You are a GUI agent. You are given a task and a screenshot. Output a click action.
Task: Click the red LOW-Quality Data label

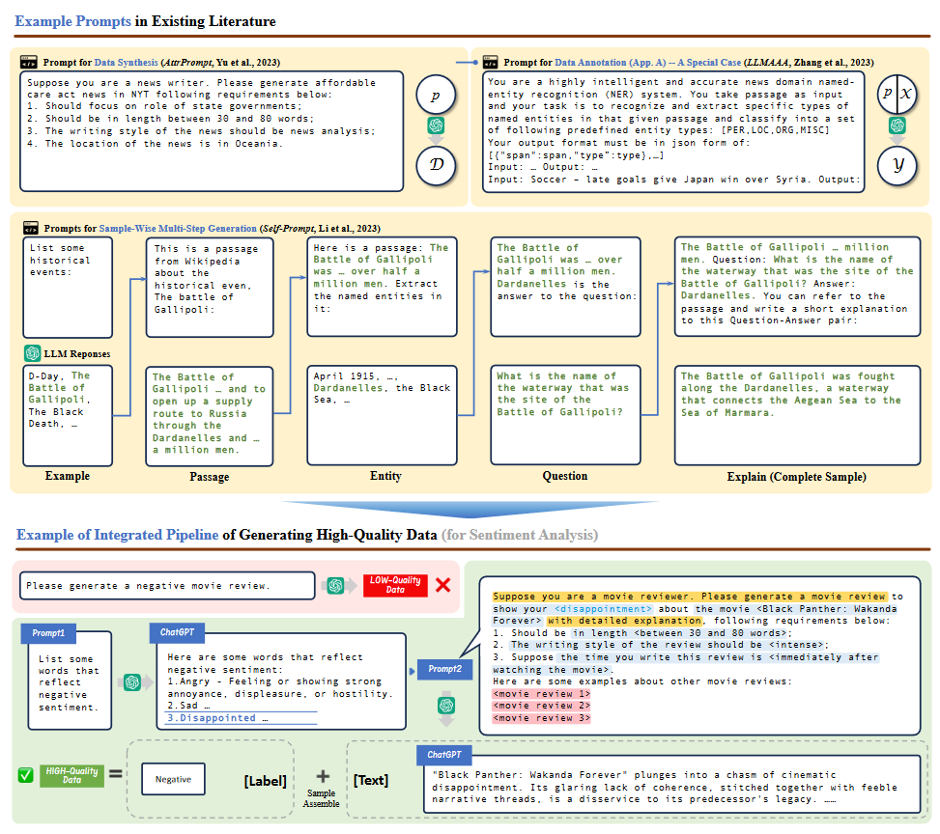(395, 585)
